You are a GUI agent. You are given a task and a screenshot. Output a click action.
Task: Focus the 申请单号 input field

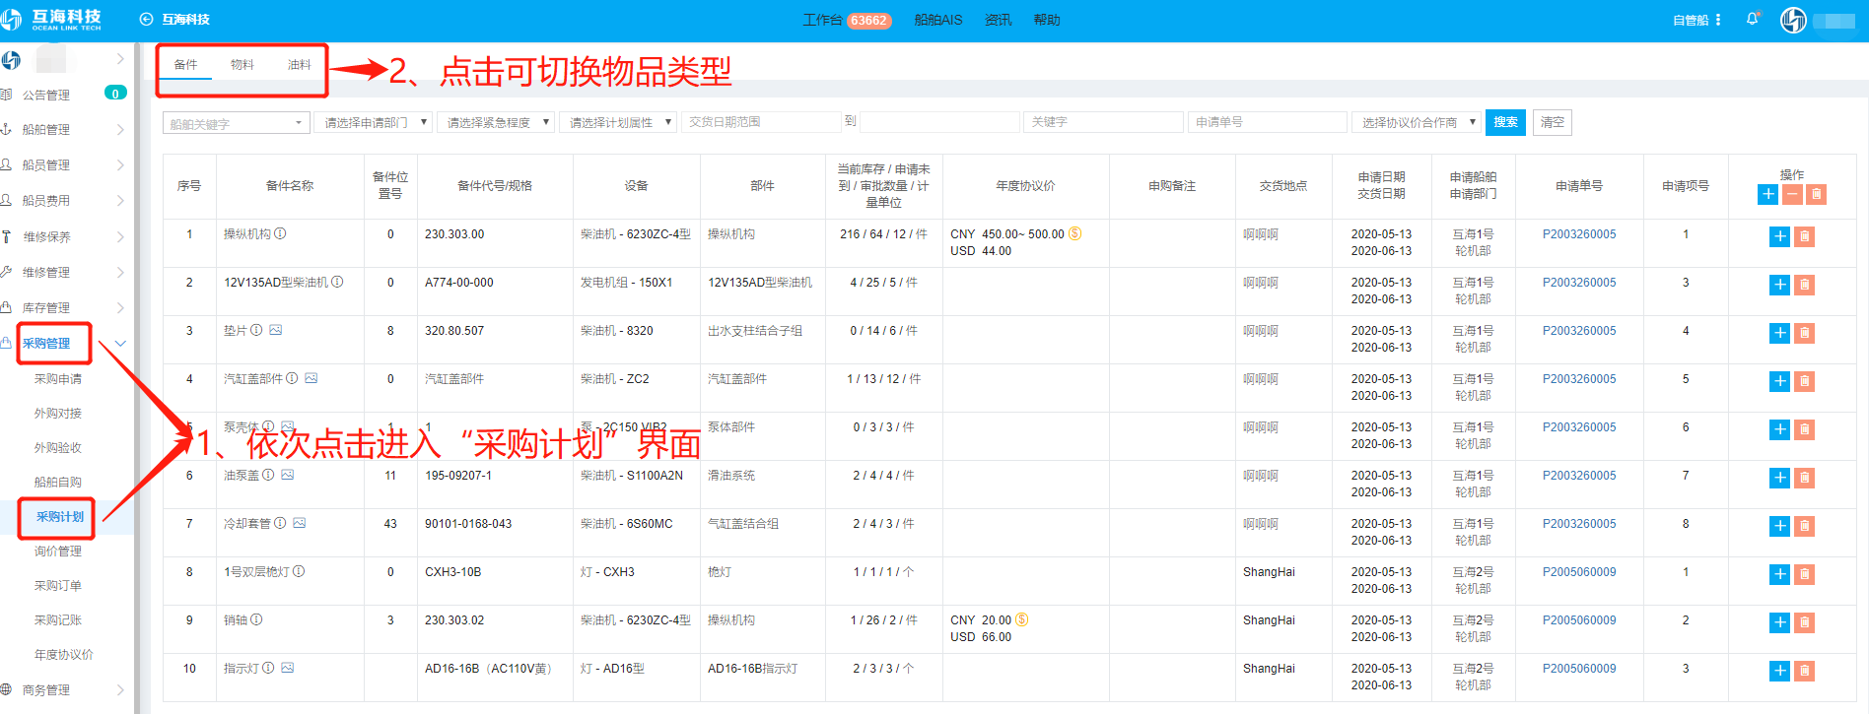pos(1267,122)
